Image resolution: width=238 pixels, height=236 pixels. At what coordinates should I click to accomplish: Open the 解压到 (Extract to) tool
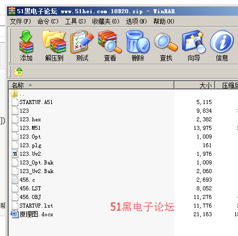point(54,46)
